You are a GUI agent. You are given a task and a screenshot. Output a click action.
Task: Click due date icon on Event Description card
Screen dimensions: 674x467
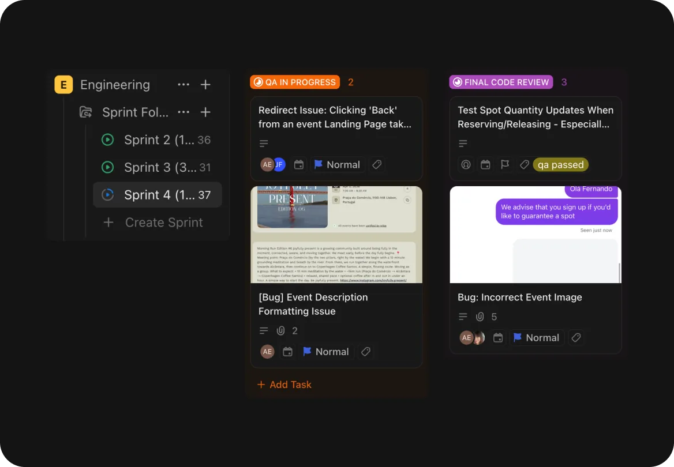[x=287, y=352]
